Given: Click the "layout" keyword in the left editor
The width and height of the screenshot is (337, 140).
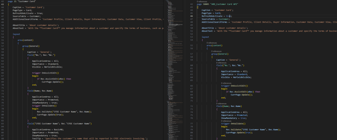Looking at the screenshot, I should [16, 34].
